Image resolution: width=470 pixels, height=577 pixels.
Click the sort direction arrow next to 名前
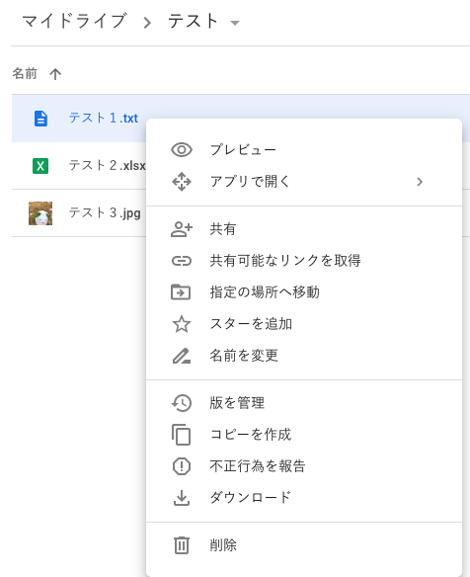55,74
